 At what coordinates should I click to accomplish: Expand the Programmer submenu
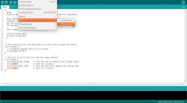37,24
